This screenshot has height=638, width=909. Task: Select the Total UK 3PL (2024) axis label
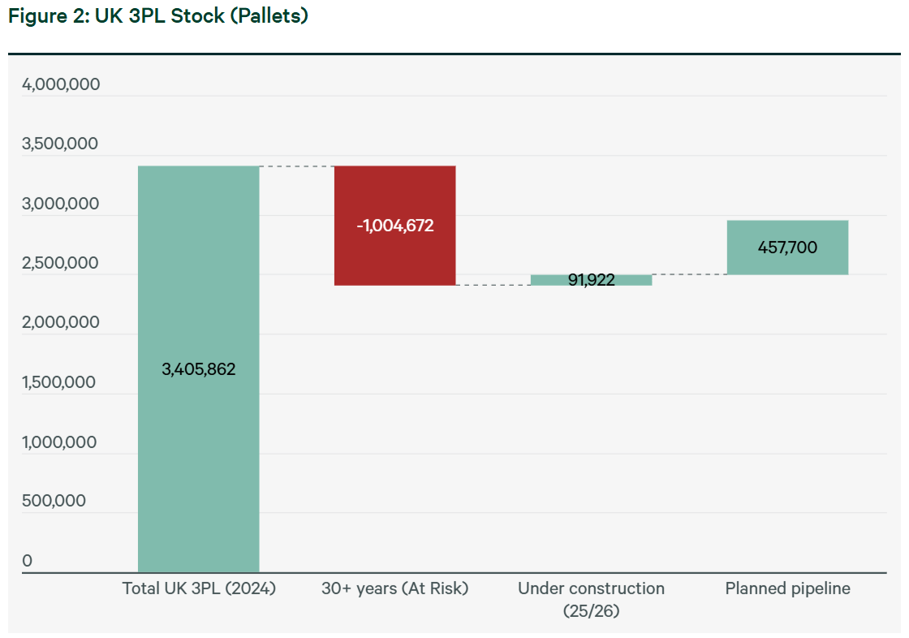[199, 588]
